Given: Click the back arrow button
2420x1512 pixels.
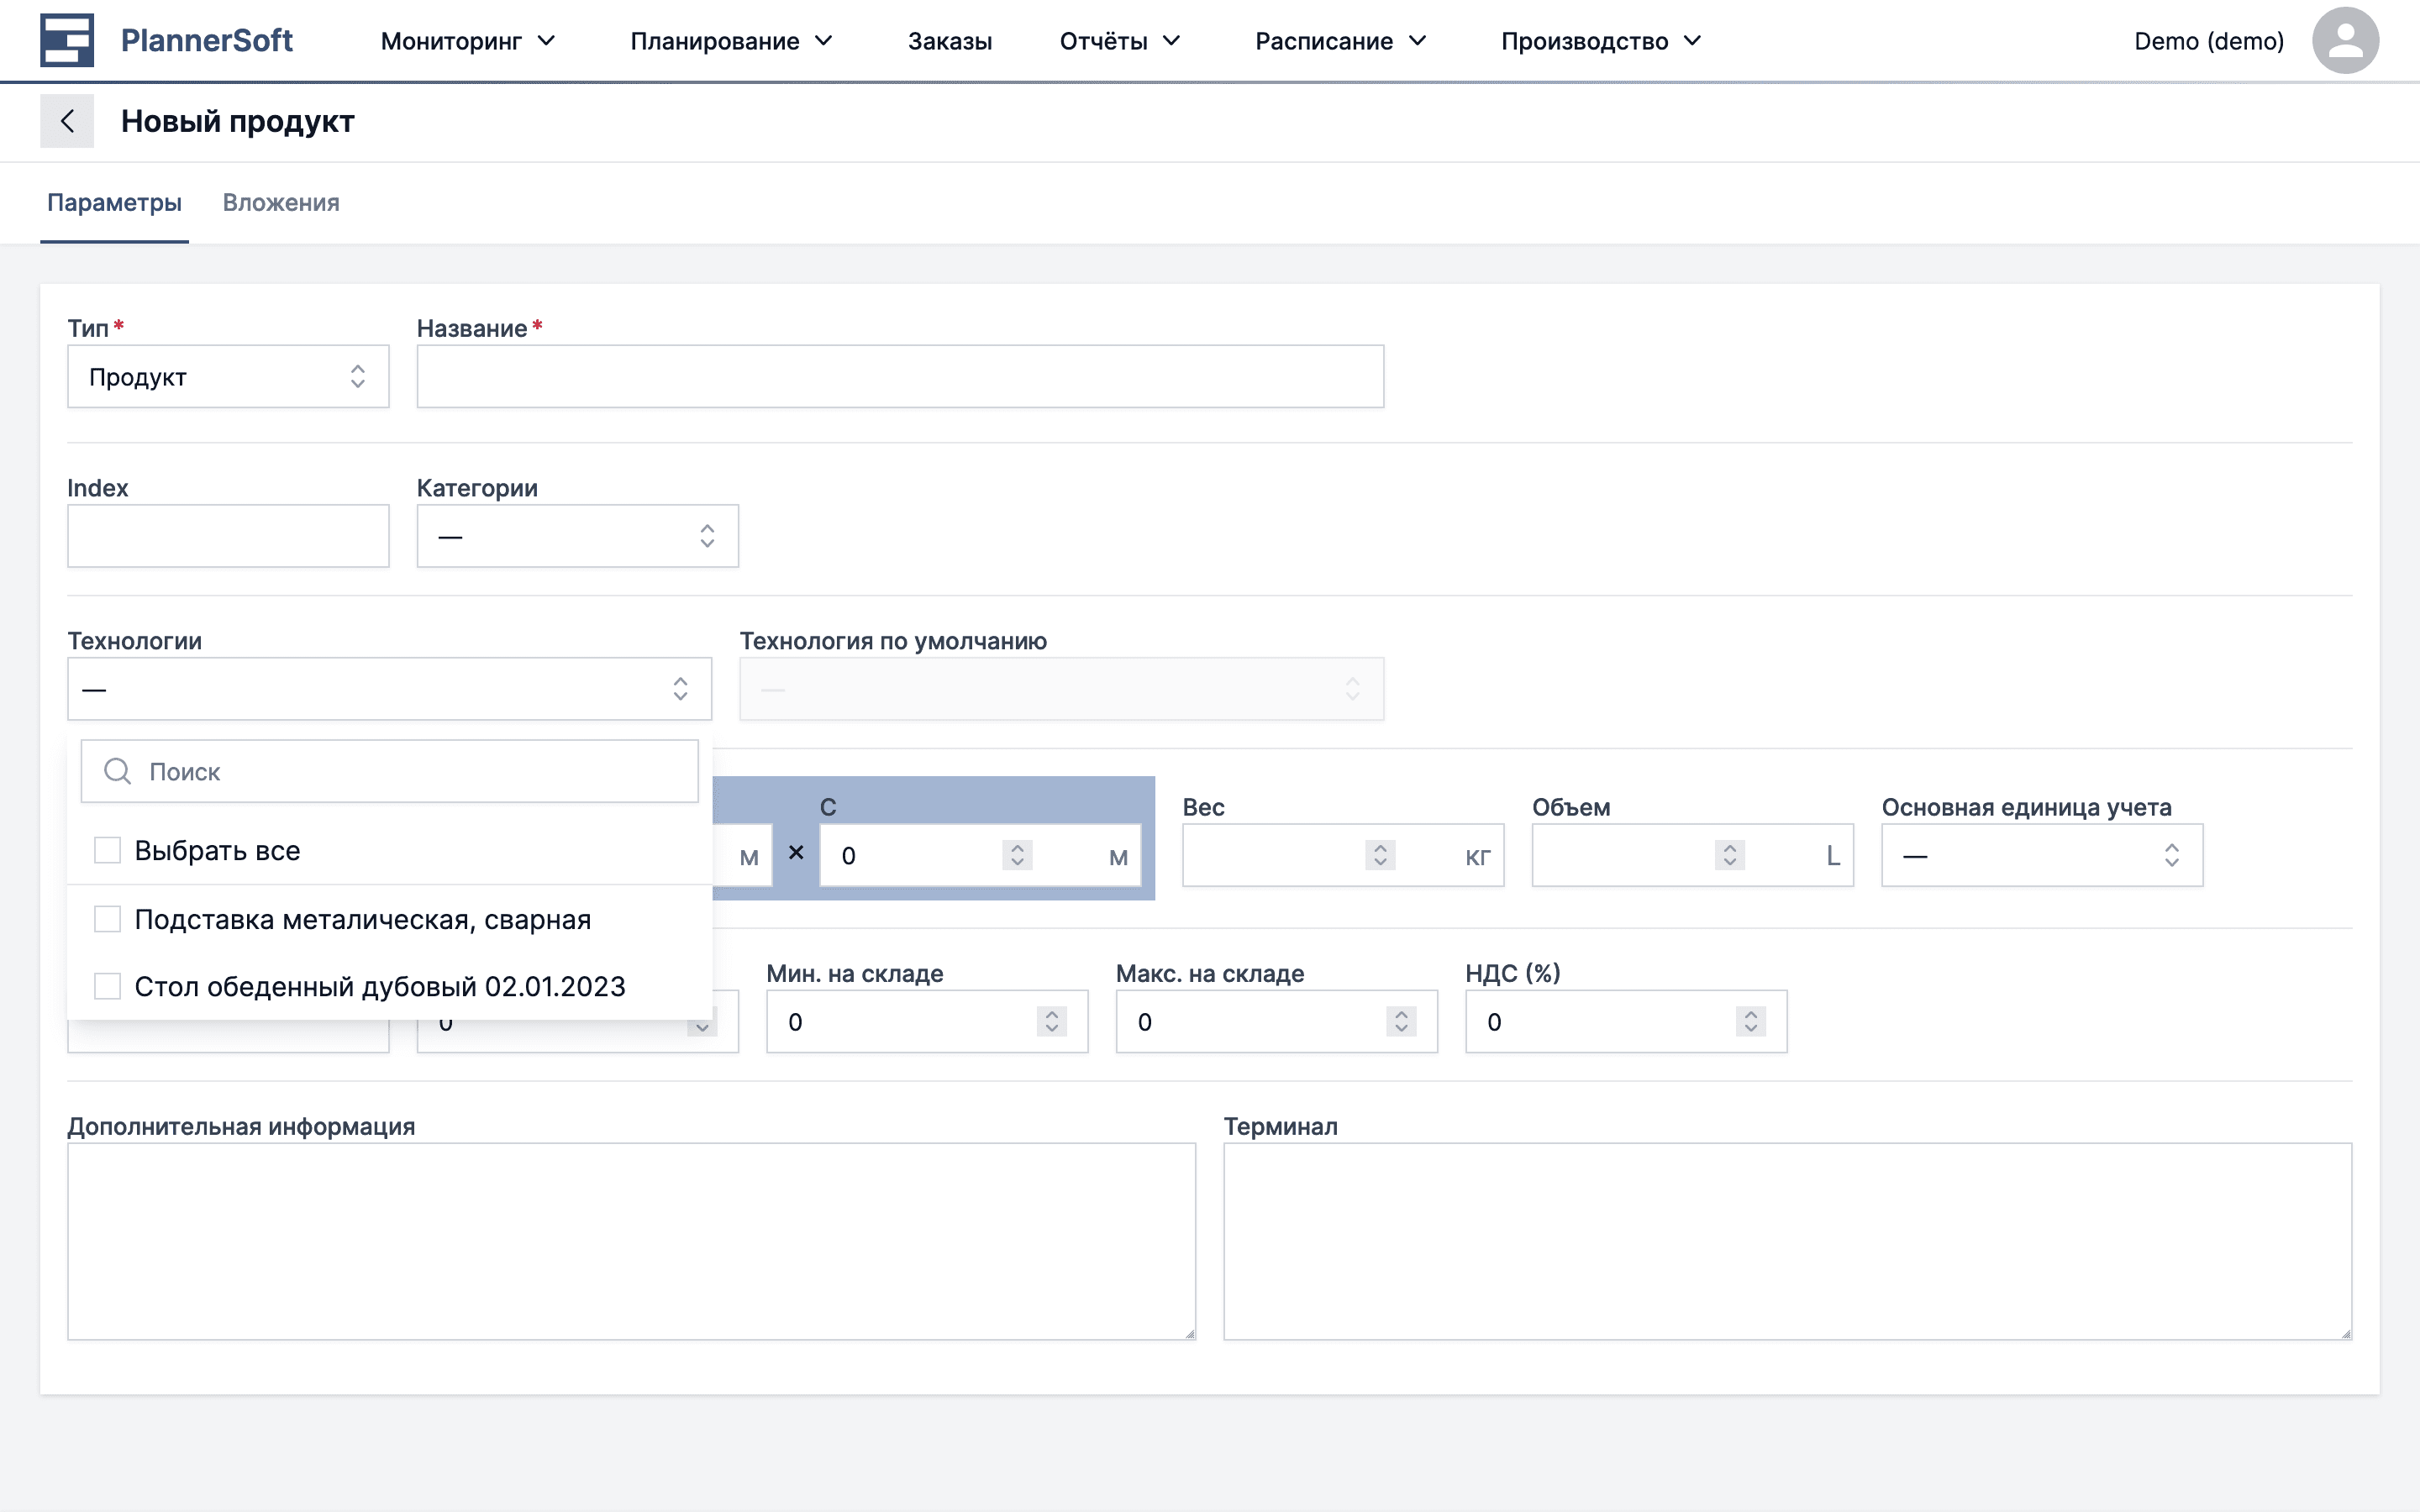Looking at the screenshot, I should (x=67, y=121).
